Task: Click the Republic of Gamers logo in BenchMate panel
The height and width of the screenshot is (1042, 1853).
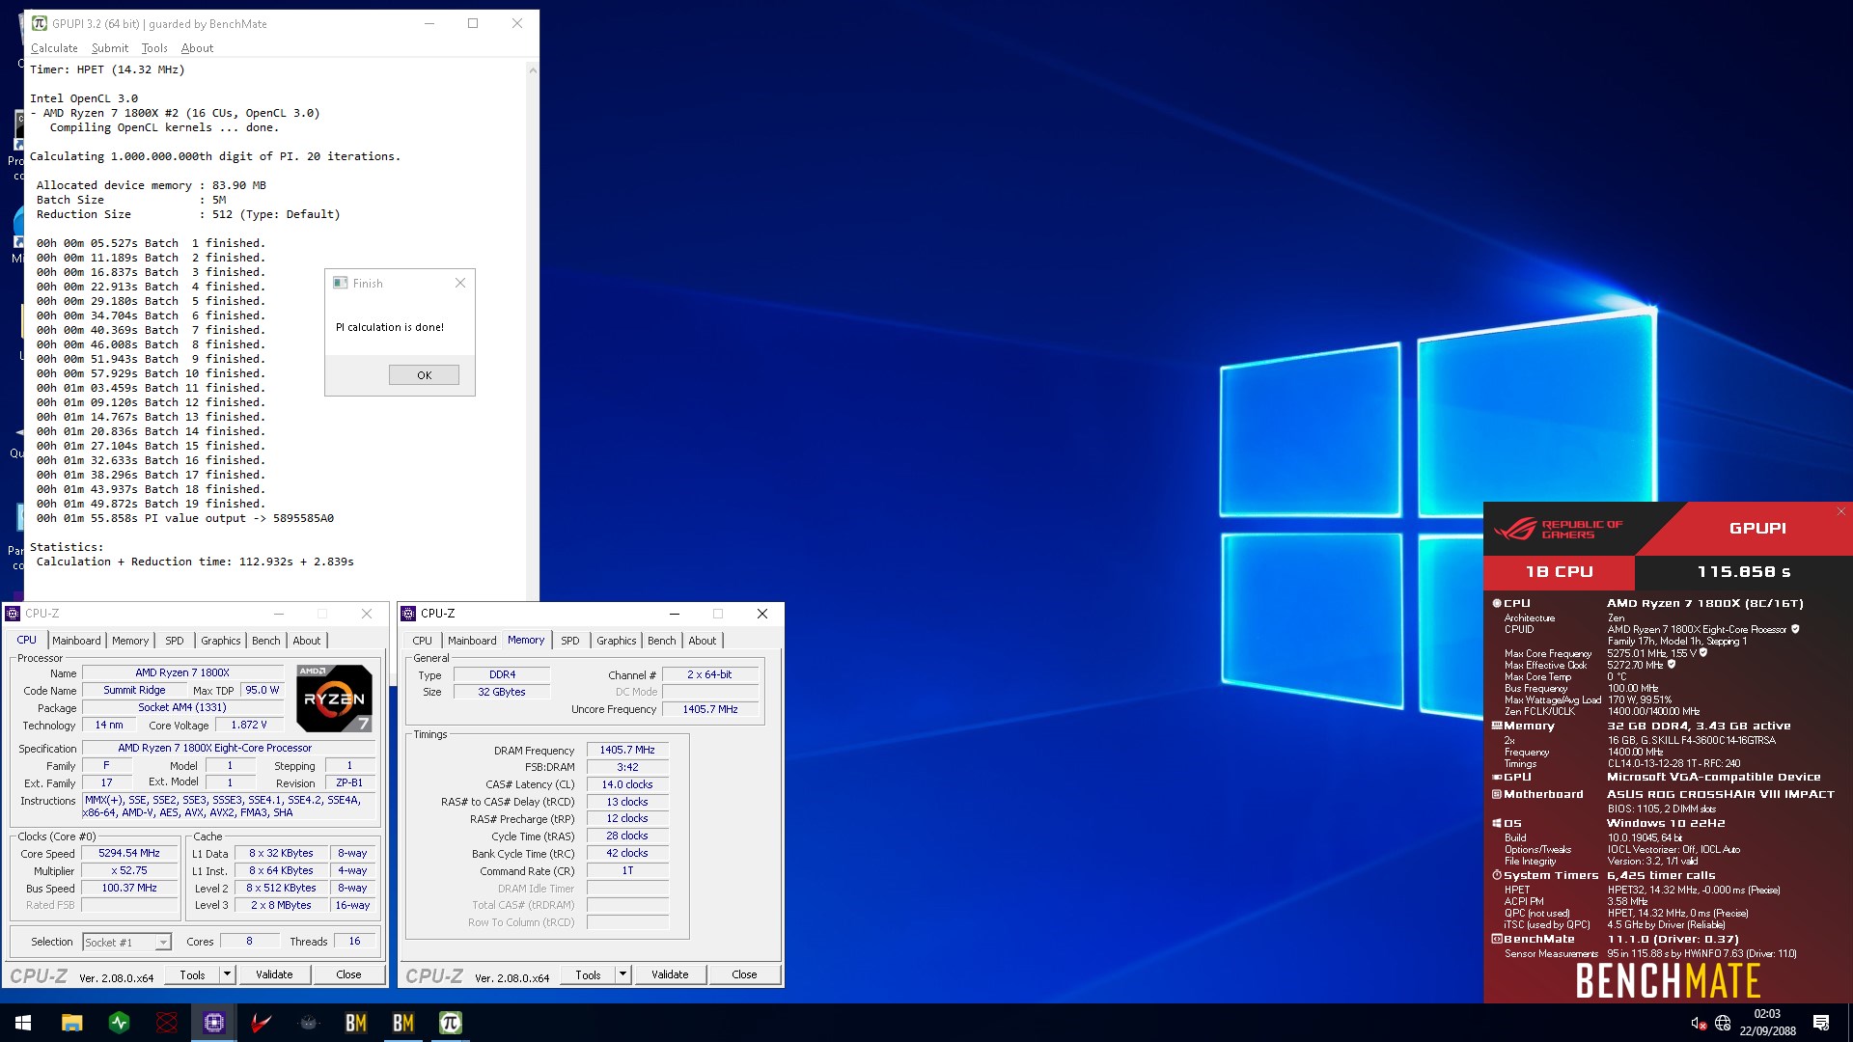Action: (1559, 529)
